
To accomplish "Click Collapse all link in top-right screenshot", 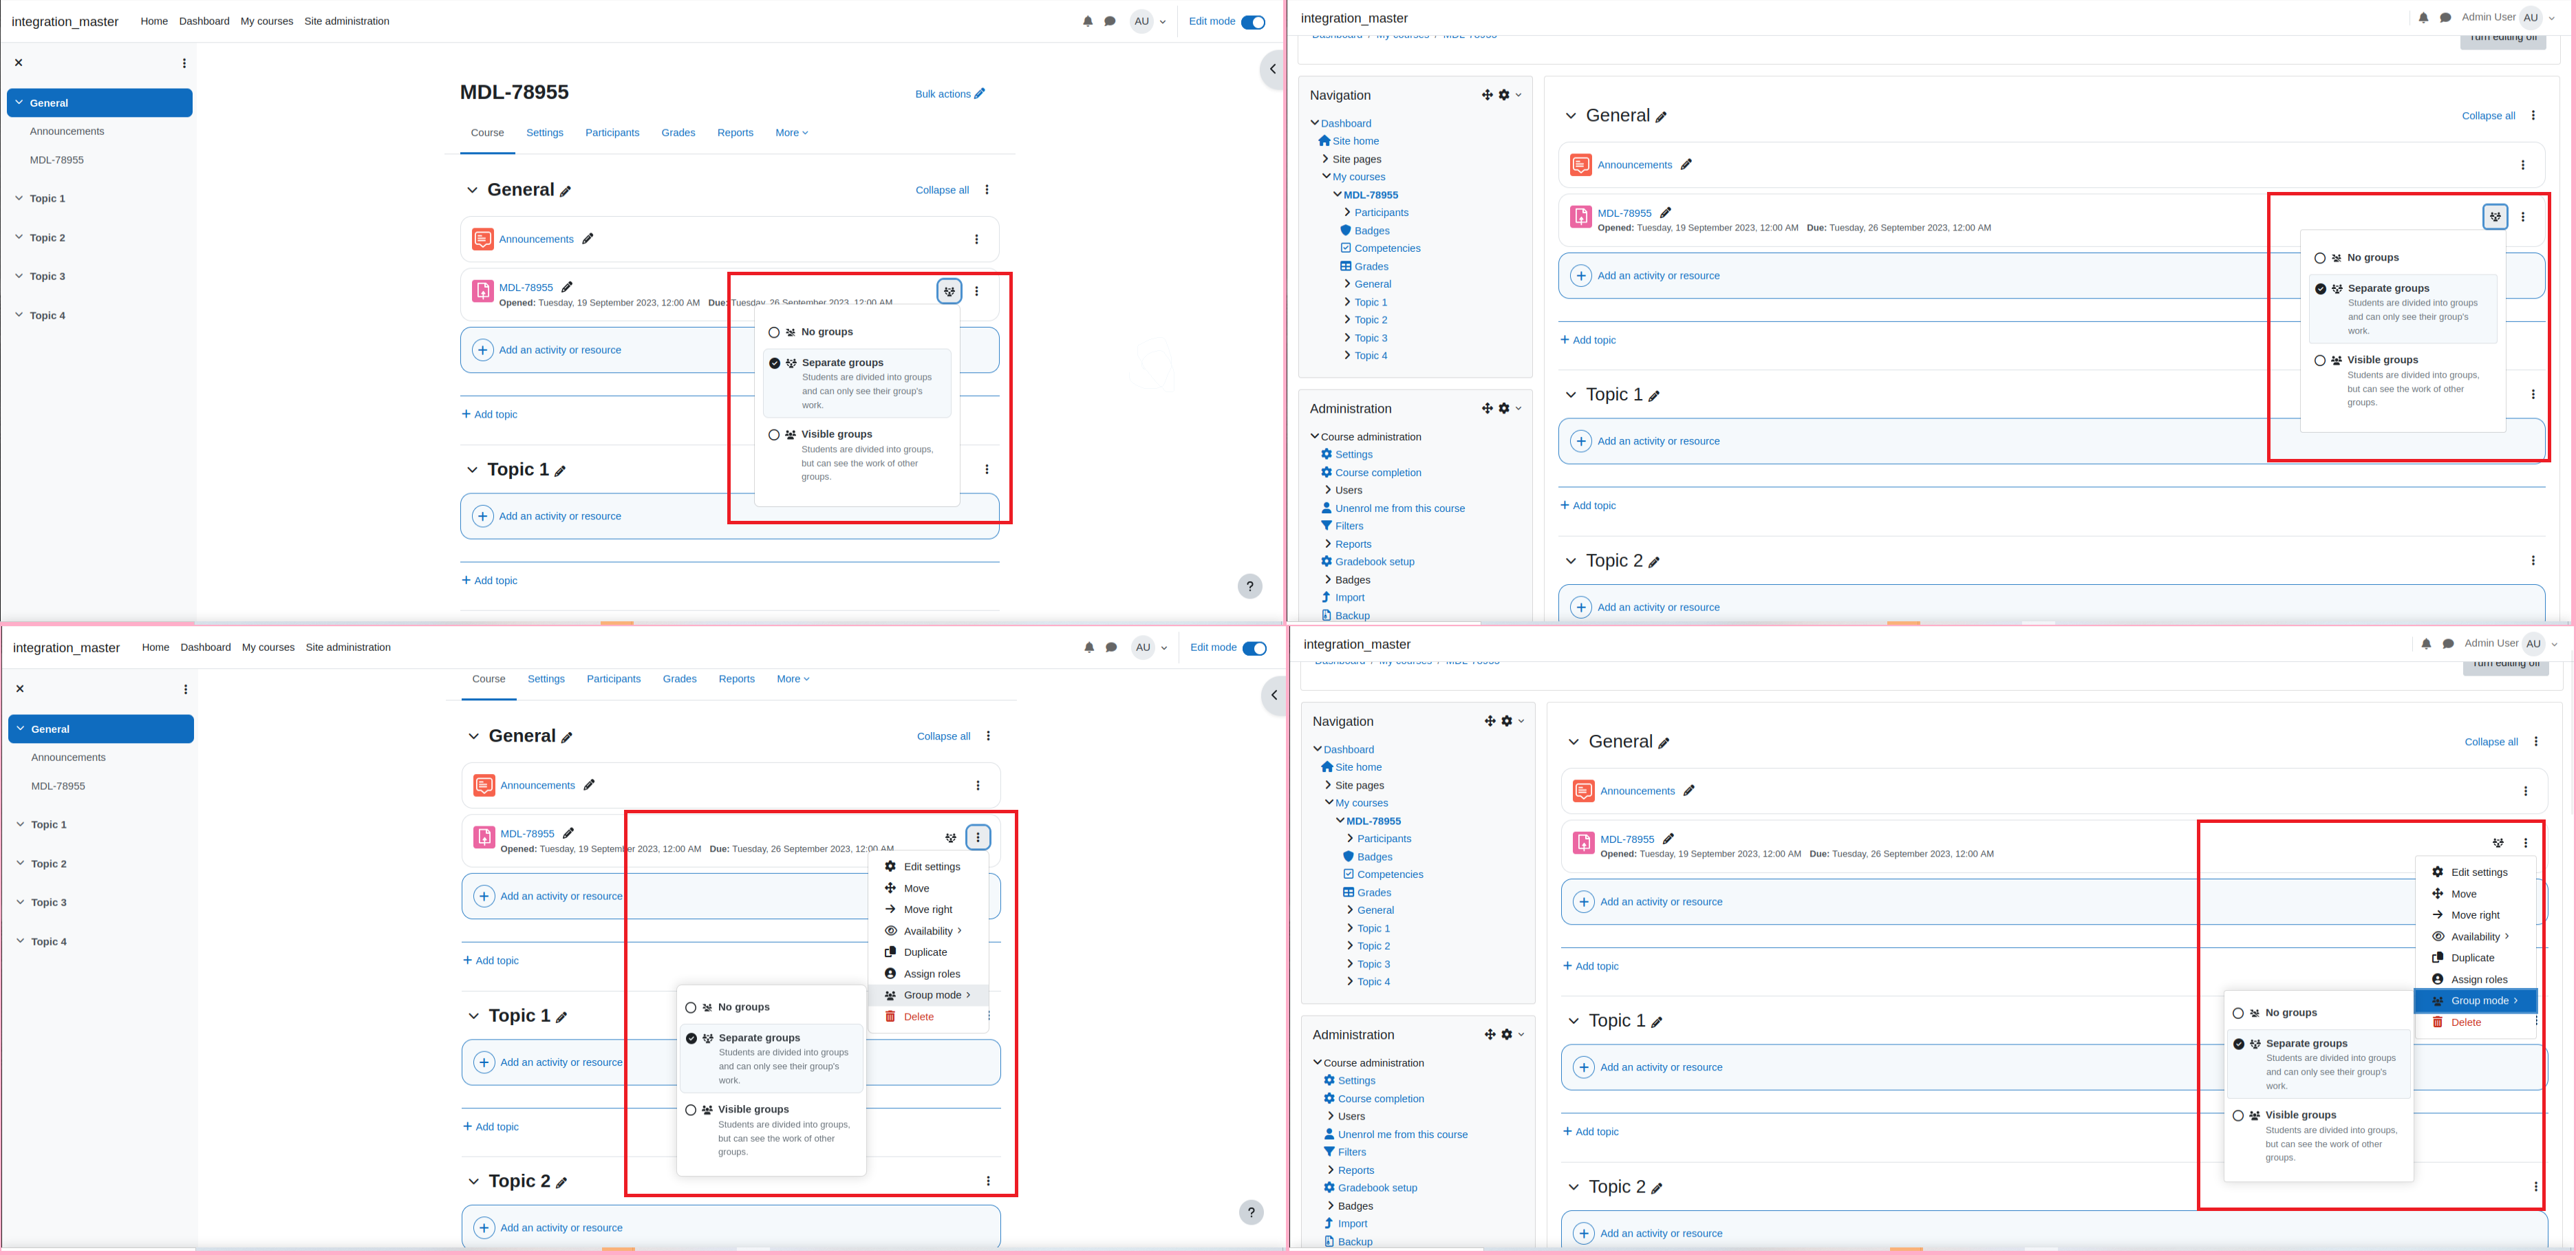I will point(2488,116).
